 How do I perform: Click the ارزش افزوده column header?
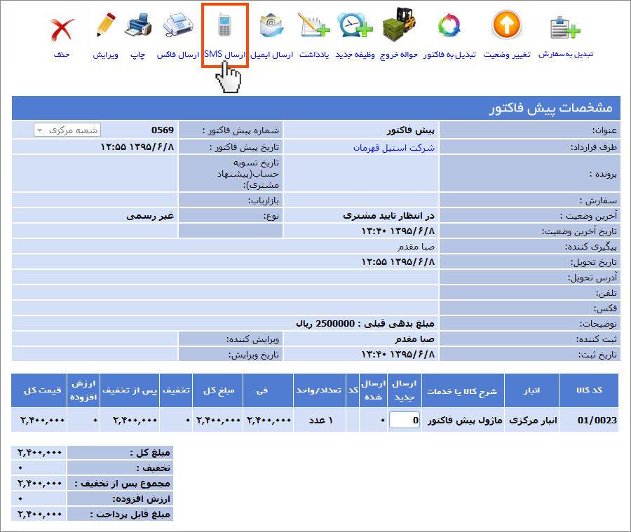coord(83,390)
